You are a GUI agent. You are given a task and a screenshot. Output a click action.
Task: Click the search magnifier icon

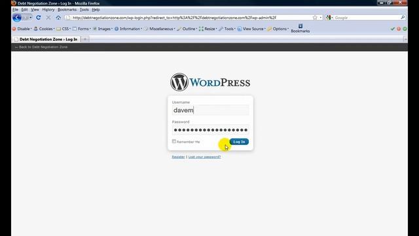(x=403, y=18)
